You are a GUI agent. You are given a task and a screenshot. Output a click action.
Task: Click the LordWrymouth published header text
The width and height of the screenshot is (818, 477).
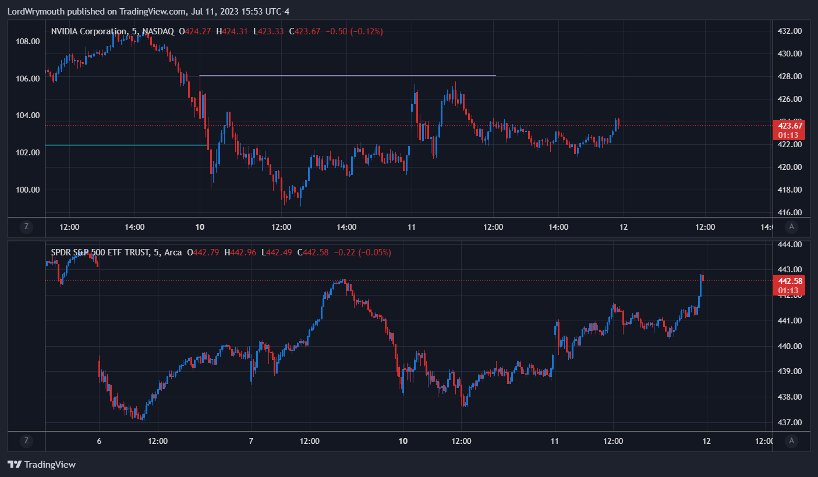(x=148, y=11)
